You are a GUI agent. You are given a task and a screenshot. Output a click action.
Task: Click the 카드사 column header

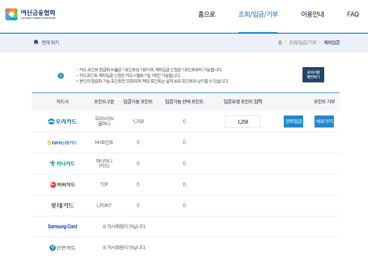click(x=63, y=101)
